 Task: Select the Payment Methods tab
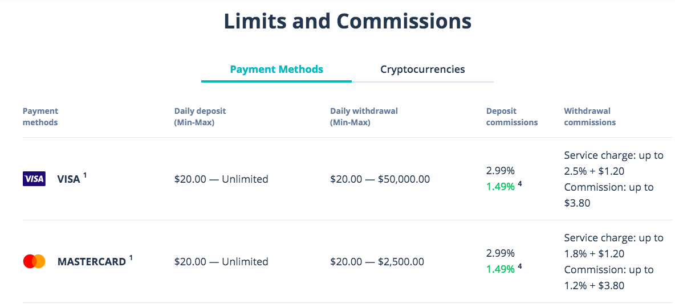276,69
